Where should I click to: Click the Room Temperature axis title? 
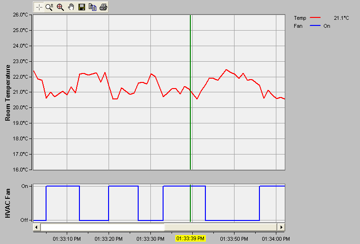click(x=8, y=92)
